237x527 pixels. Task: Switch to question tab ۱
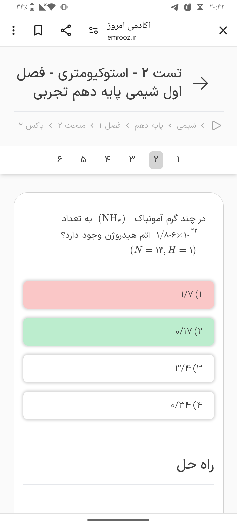178,160
